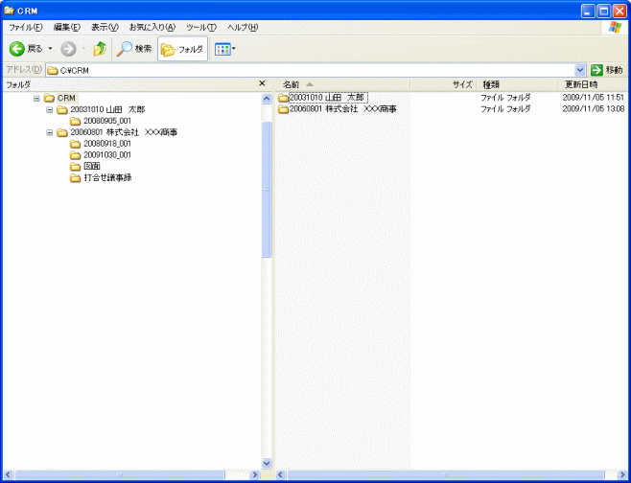
Task: Select the 打合せ議事録 folder in tree
Action: tap(106, 177)
